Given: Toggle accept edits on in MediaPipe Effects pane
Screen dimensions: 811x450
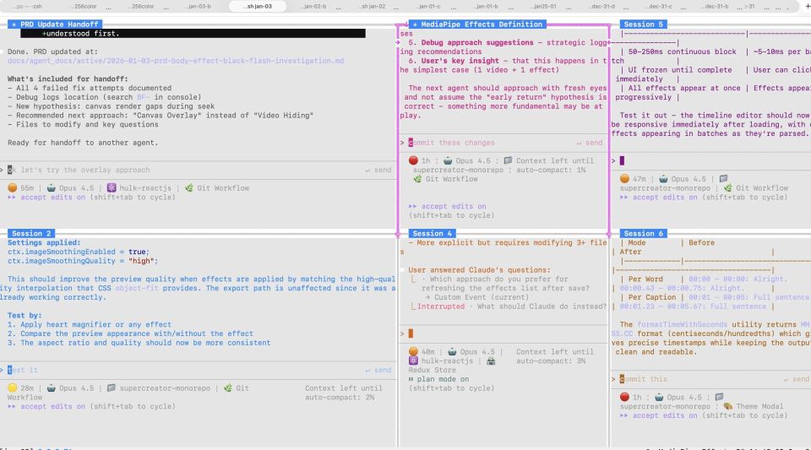Looking at the screenshot, I should tap(448, 206).
